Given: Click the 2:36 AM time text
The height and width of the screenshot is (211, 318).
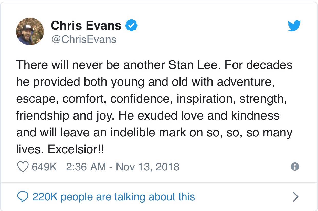Looking at the screenshot, I should (x=86, y=167).
